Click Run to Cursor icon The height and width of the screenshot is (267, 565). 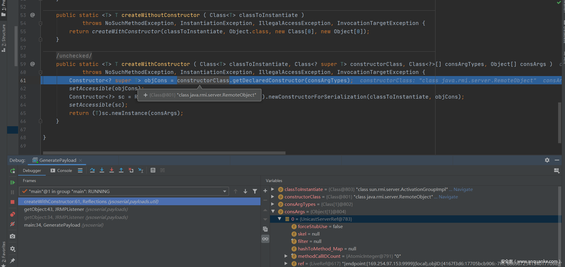[x=141, y=170]
